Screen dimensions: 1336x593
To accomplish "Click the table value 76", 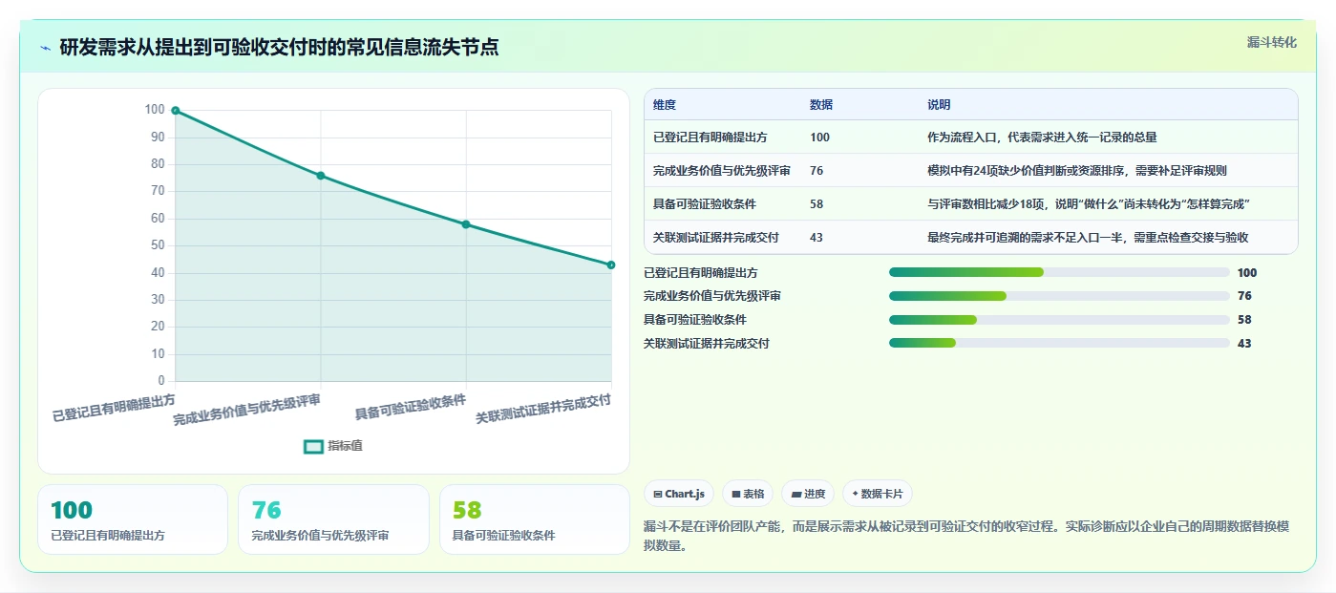I will tap(816, 171).
